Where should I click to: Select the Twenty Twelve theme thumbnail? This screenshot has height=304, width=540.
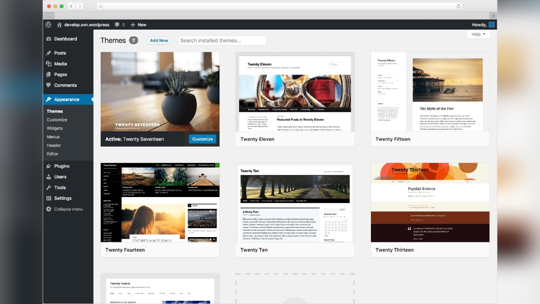[x=160, y=289]
